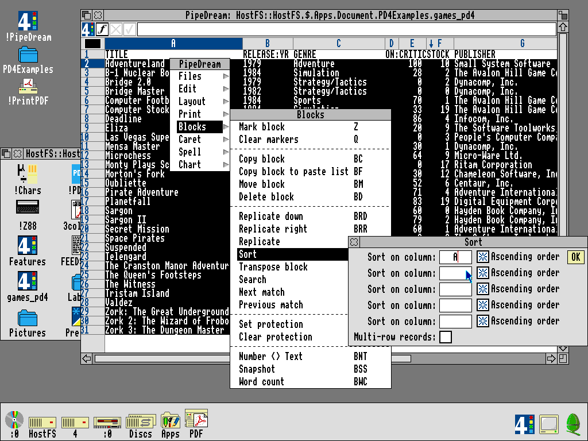Toggle second Ascending order option
588x441 pixels.
(482, 273)
